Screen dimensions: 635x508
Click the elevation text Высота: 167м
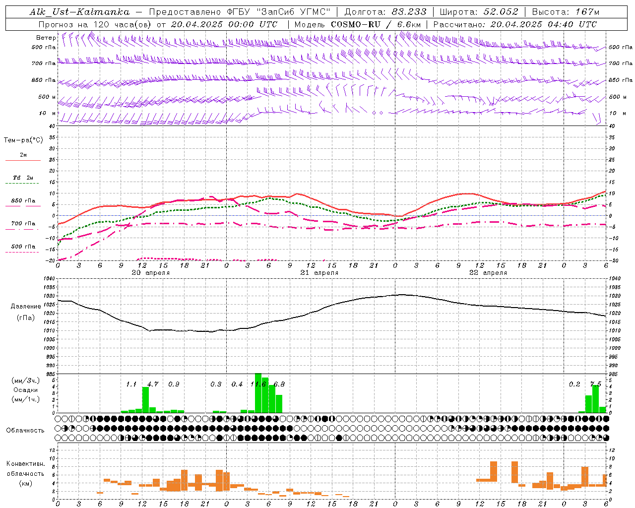tap(566, 12)
